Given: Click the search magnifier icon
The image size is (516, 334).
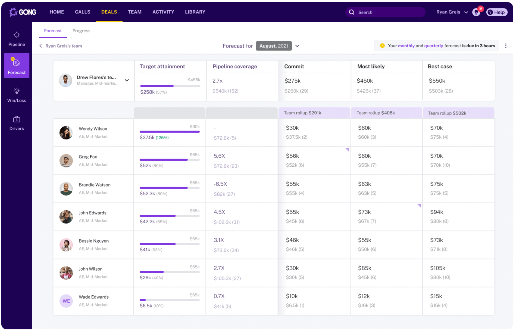Looking at the screenshot, I should click(351, 12).
